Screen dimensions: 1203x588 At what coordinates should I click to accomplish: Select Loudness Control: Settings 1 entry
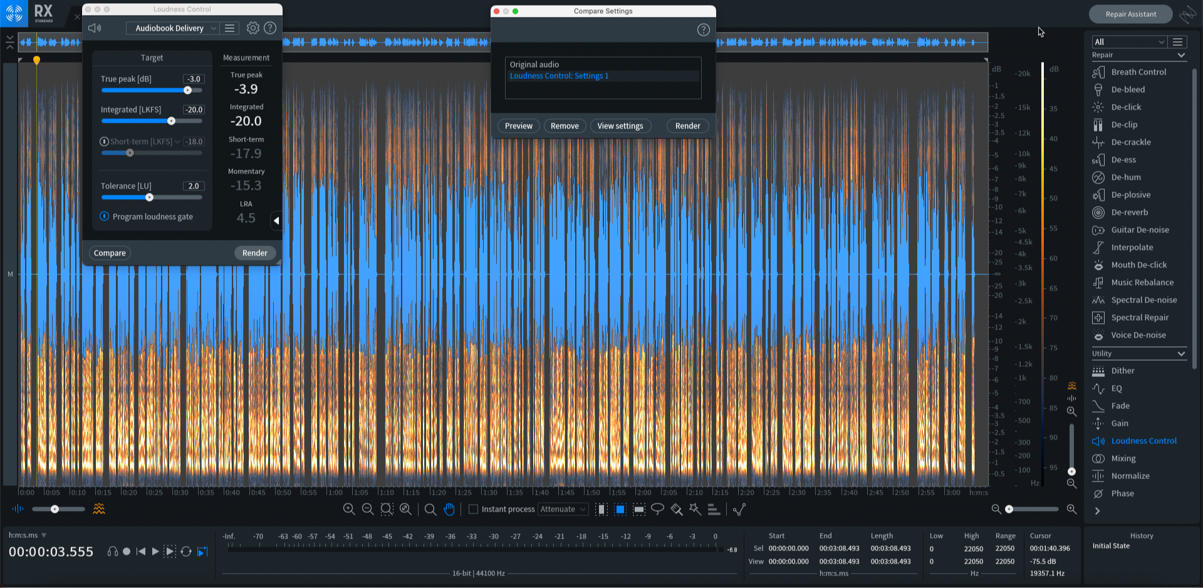click(x=559, y=76)
